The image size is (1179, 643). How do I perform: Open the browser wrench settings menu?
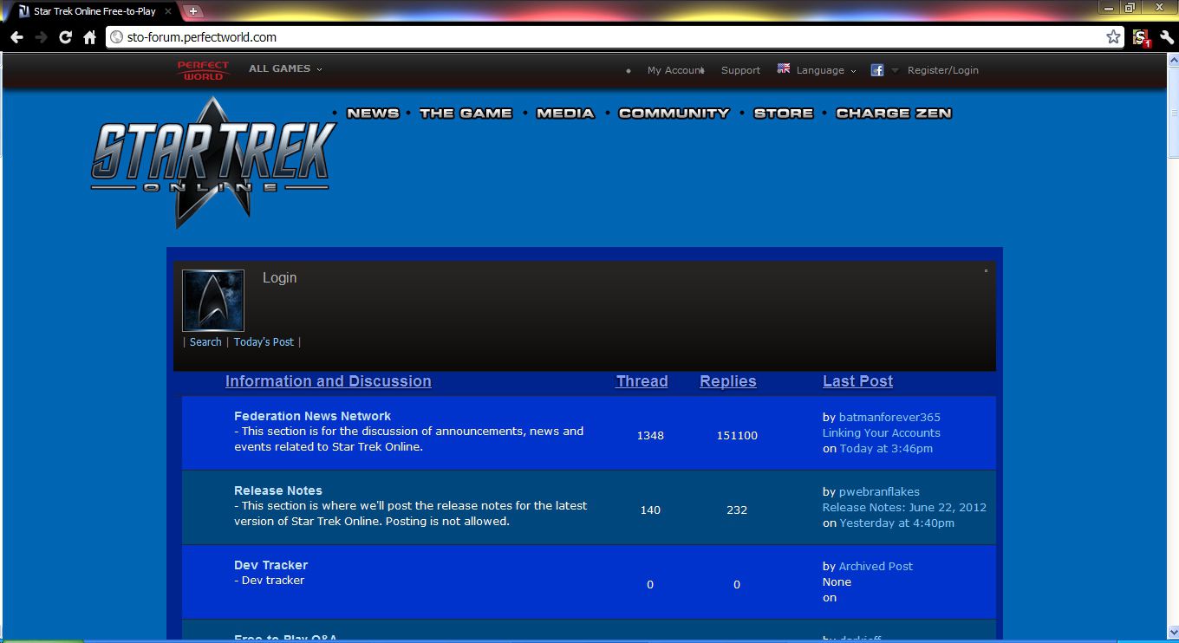coord(1166,37)
